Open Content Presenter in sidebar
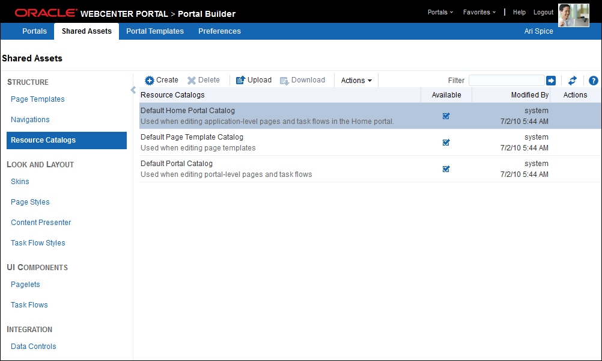The width and height of the screenshot is (602, 361). (41, 222)
